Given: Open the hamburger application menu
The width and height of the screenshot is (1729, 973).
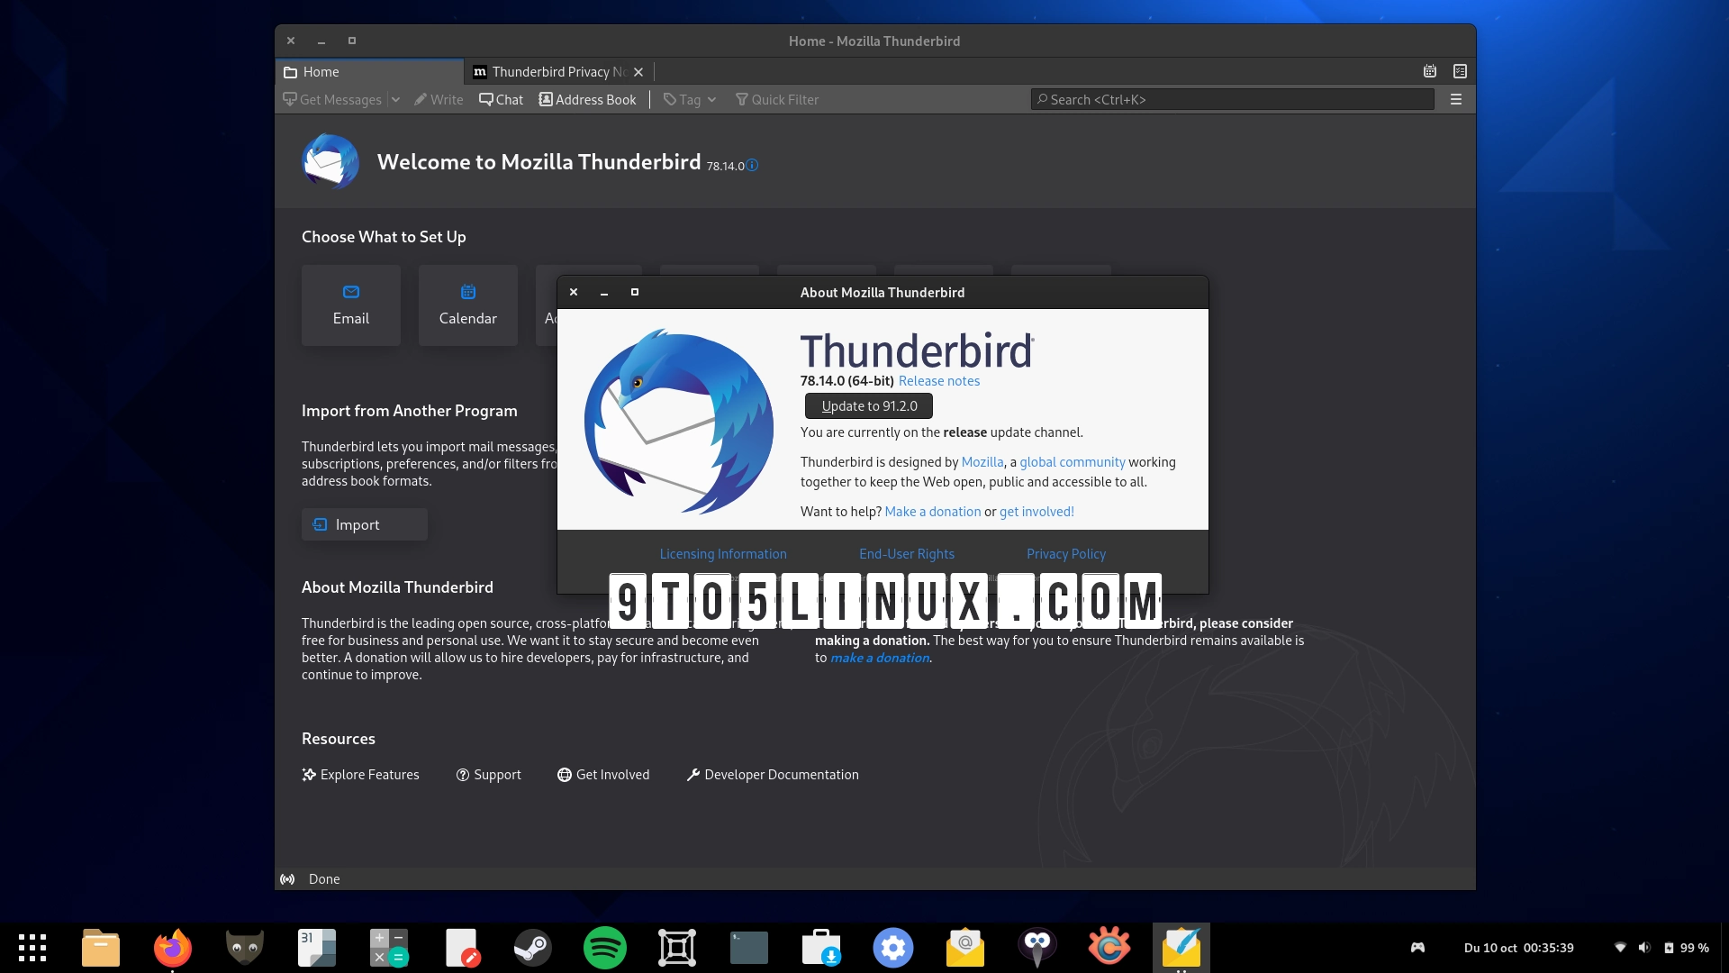Looking at the screenshot, I should [x=1456, y=99].
